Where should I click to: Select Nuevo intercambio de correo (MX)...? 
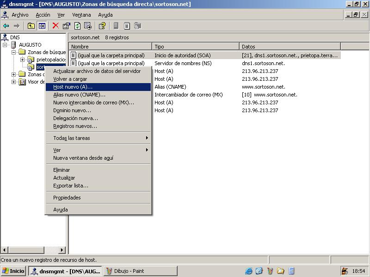coord(98,102)
